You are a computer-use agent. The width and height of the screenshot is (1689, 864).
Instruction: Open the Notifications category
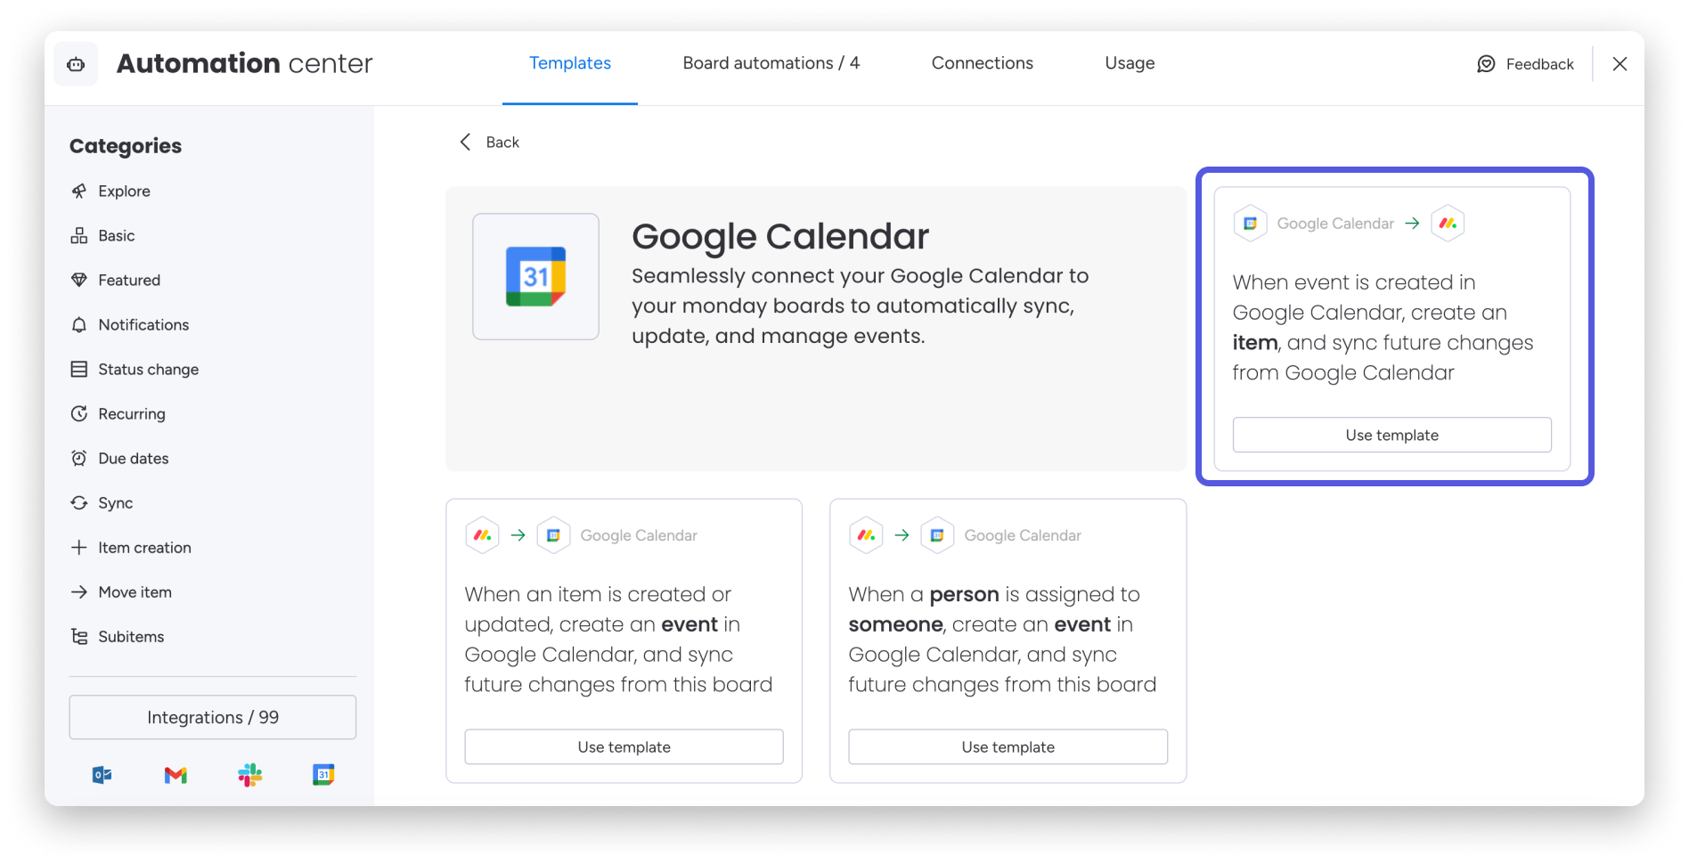coord(129,325)
